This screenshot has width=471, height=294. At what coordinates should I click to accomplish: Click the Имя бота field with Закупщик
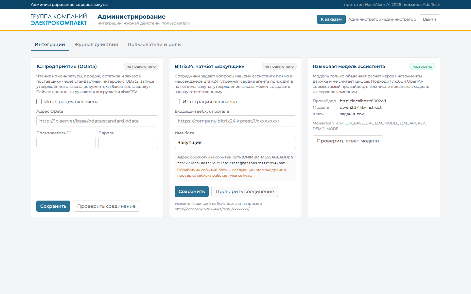tap(235, 142)
